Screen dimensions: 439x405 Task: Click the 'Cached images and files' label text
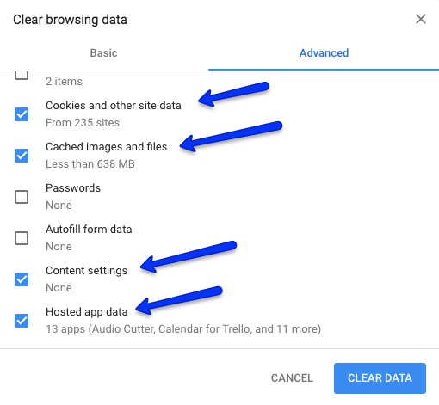click(107, 147)
